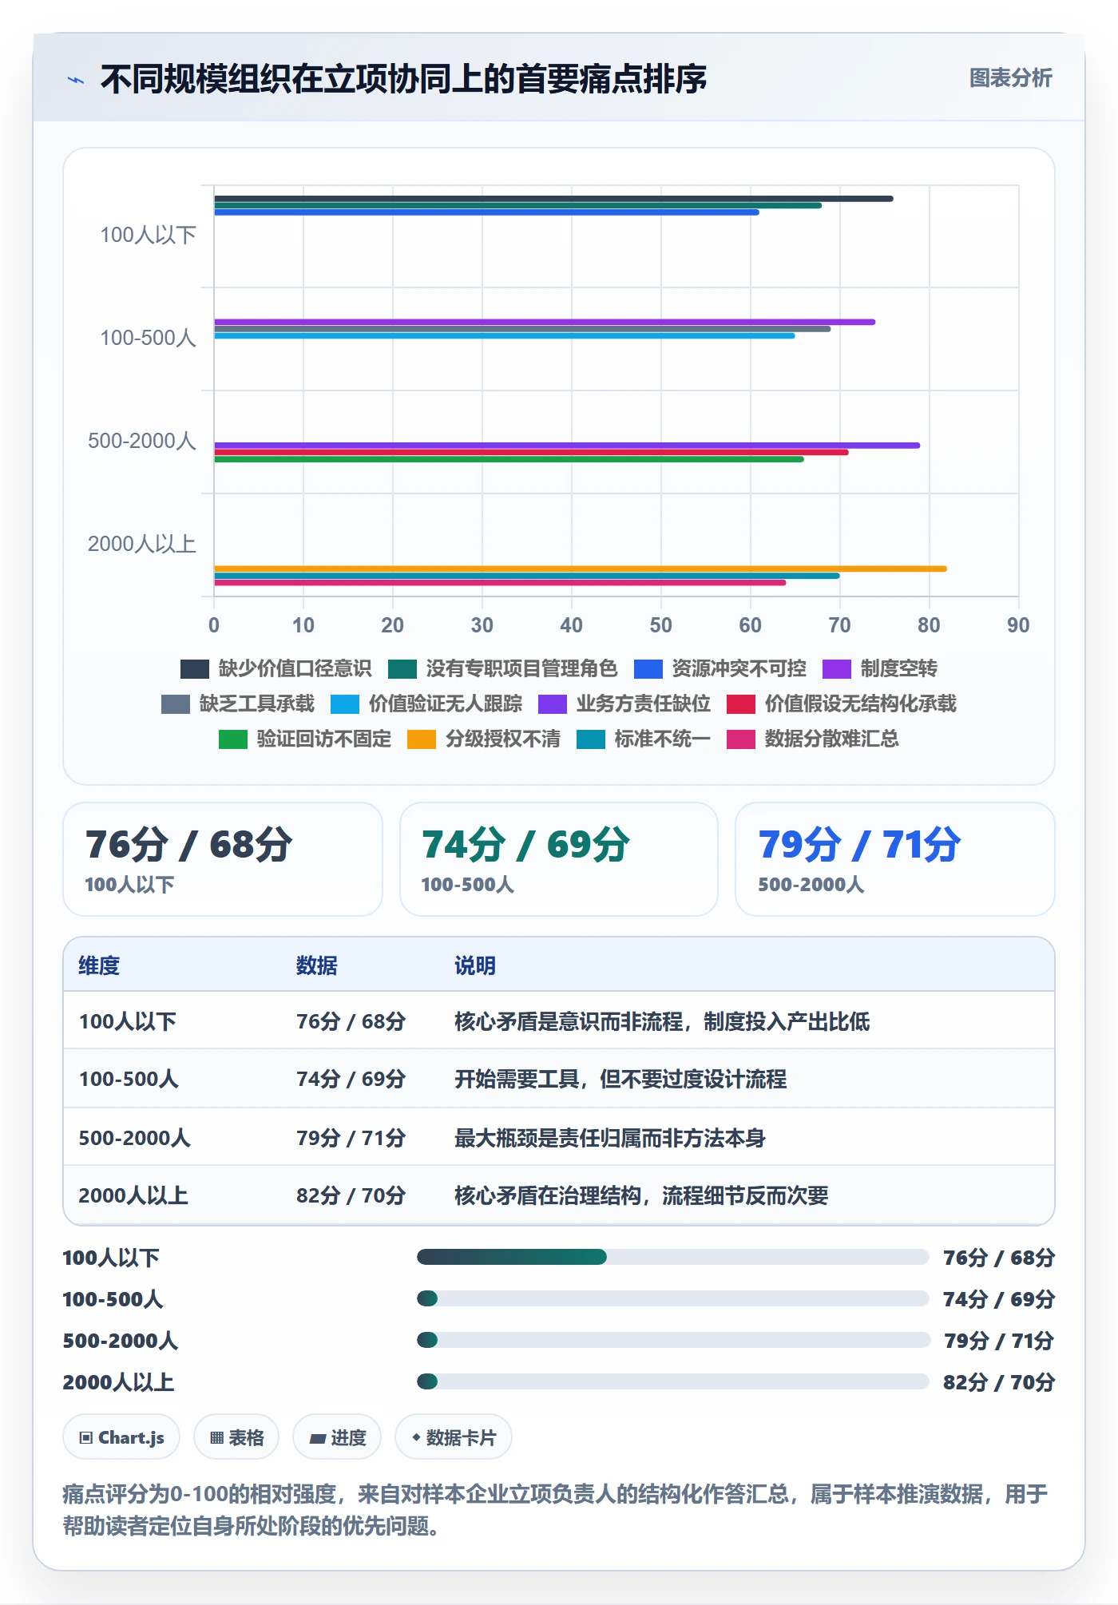Viewport: 1118px width, 1605px height.
Task: Click the progress bar for 2000人以上
Action: [x=672, y=1381]
